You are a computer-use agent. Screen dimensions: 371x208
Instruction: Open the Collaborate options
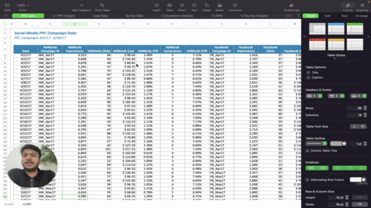coord(292,5)
